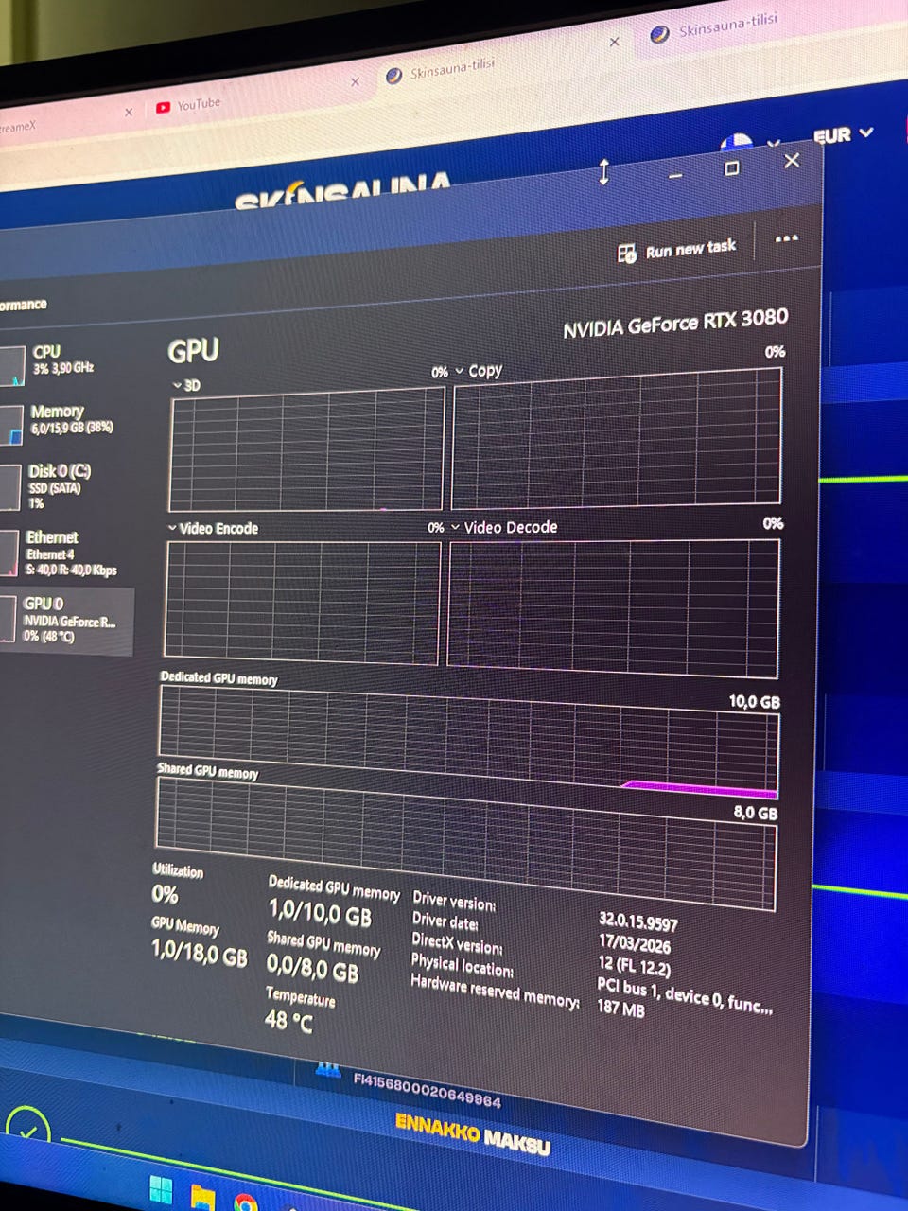Click the GPU Memory 1,0/18,0 GB value
Screen dimensions: 908x1211
pos(200,953)
